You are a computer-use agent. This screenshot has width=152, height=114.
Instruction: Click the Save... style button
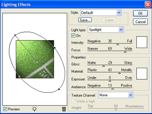(85, 20)
